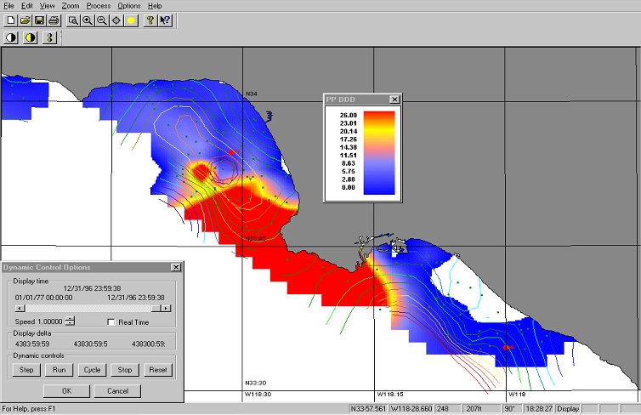The image size is (641, 415).
Task: Click the crosshair center tool icon
Action: [116, 20]
